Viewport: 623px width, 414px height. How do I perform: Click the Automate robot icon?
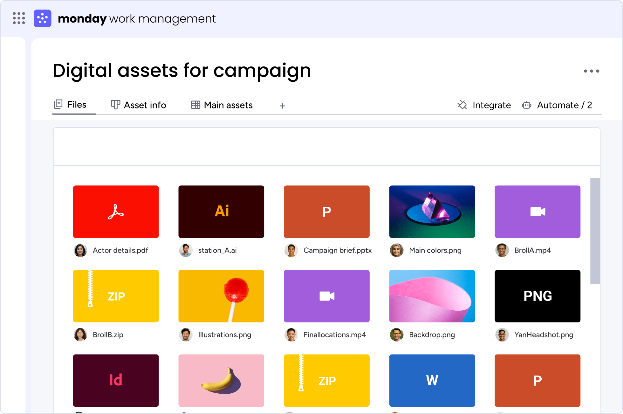point(527,105)
